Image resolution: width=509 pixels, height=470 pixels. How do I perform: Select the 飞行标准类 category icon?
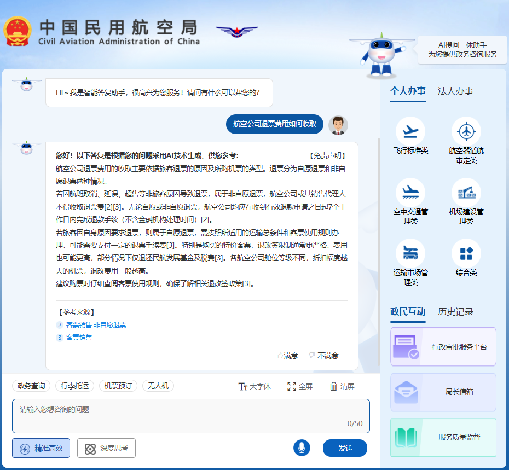coord(408,136)
